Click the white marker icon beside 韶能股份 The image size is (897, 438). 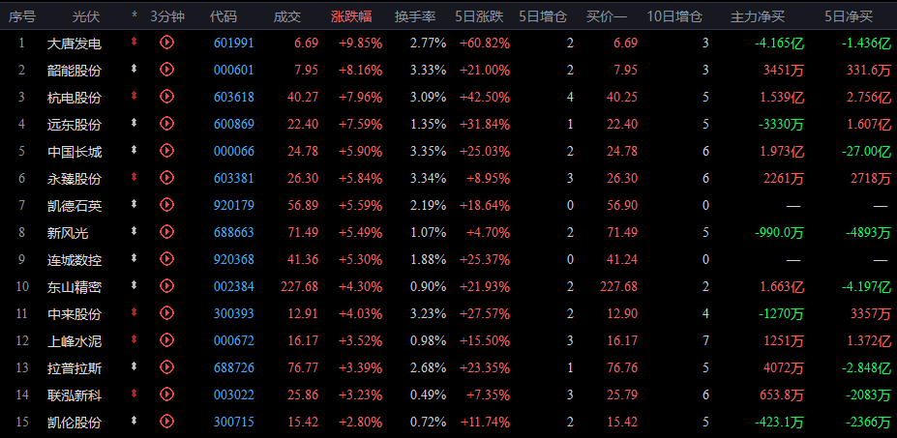(134, 69)
